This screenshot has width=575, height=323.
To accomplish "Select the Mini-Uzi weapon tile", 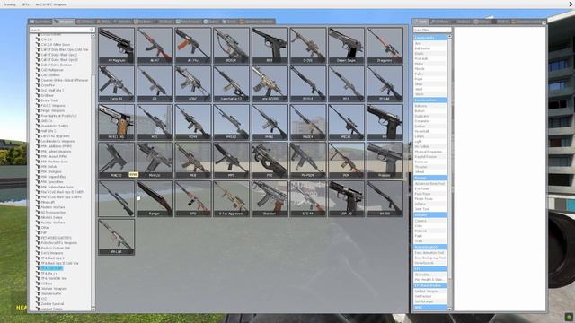I will click(155, 161).
